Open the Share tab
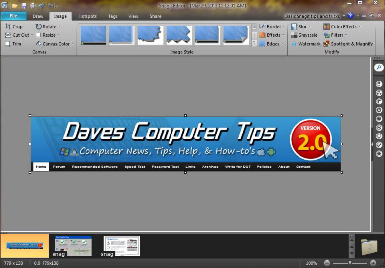 155,16
